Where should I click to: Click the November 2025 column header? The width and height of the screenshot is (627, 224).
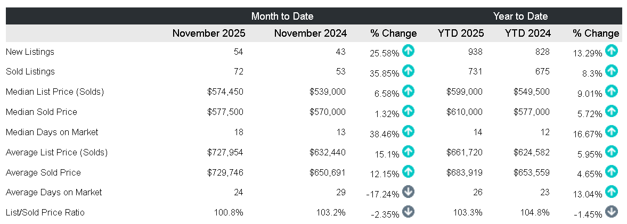click(x=209, y=34)
